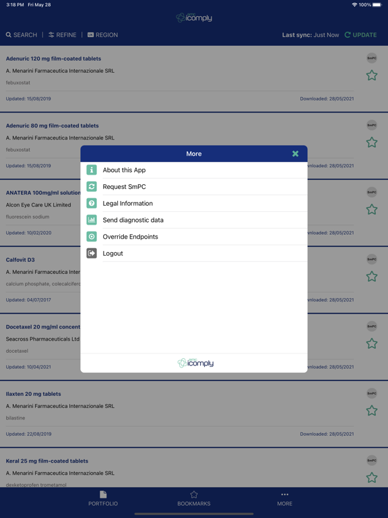Click the target icon beside Override Endpoints
This screenshot has width=388, height=518.
pos(92,237)
